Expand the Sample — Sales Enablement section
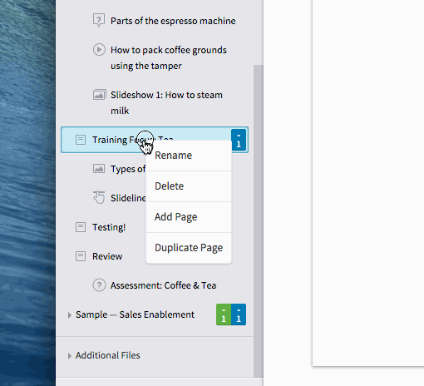This screenshot has height=386, width=424. (x=70, y=315)
